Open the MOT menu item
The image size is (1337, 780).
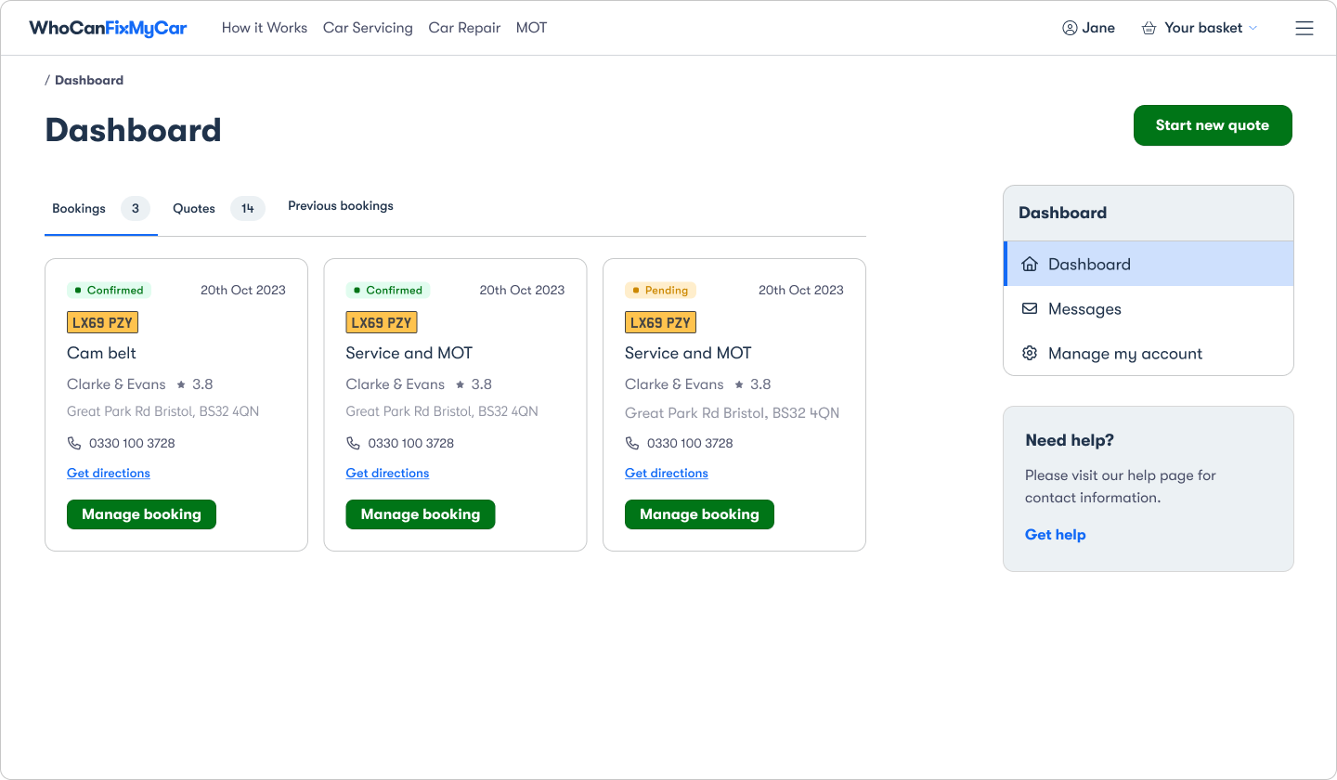531,28
